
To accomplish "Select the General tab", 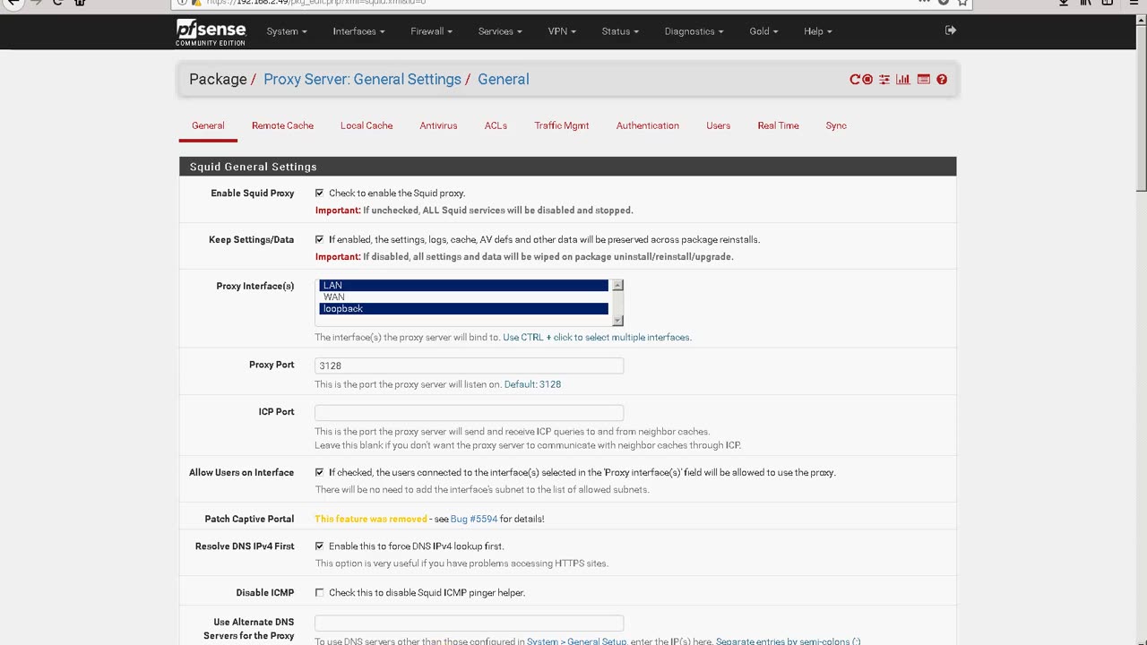I will pyautogui.click(x=208, y=125).
